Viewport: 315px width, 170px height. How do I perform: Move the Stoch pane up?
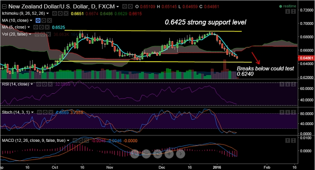[x=282, y=112]
